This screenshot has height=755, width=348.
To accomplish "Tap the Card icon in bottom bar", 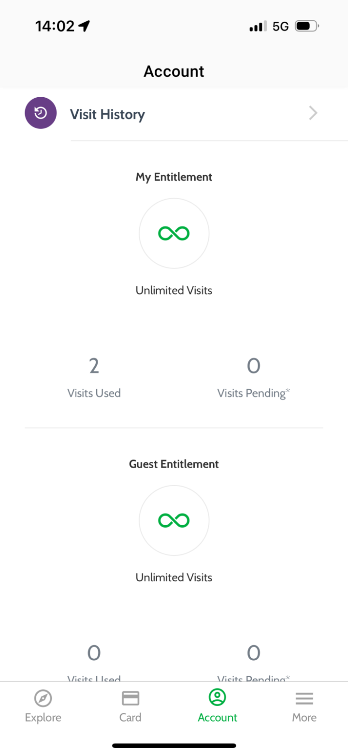I will point(130,698).
